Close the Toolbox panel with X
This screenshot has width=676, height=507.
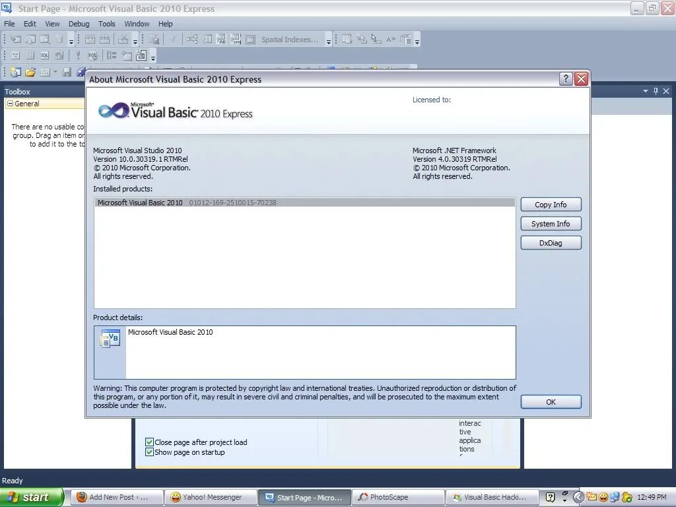tap(666, 91)
